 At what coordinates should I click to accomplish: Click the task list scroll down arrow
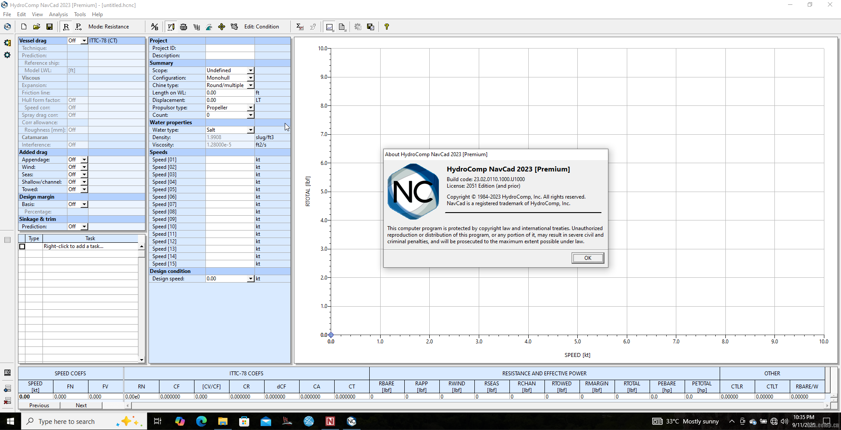tap(141, 360)
